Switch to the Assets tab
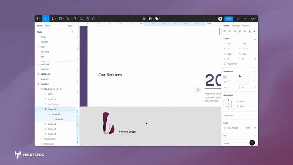The height and width of the screenshot is (165, 293). coord(48,26)
